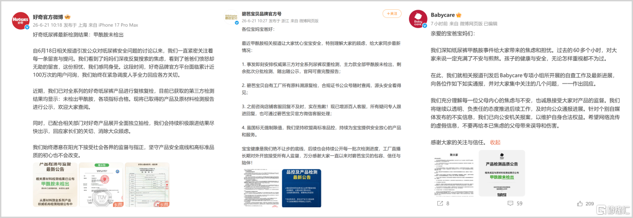Click point 3 beginning 之前咨询店铺客服回复不及时
Viewport: 633px width, 218px height.
coord(321,109)
